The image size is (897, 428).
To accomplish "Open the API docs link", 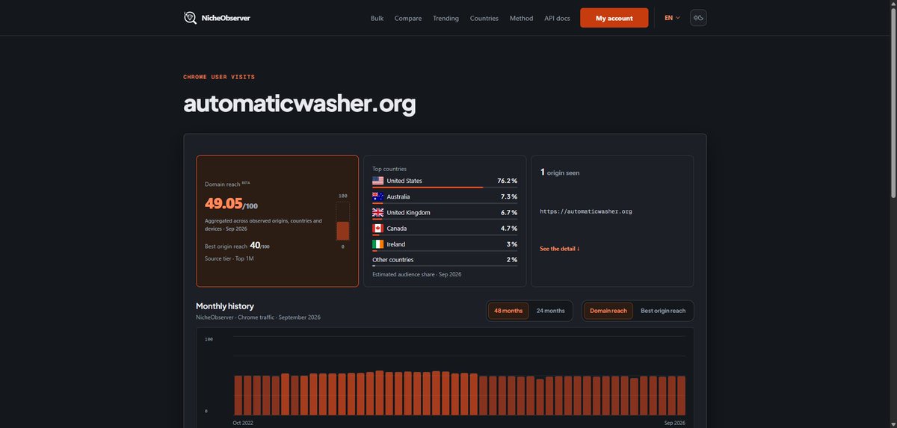I will tap(557, 18).
